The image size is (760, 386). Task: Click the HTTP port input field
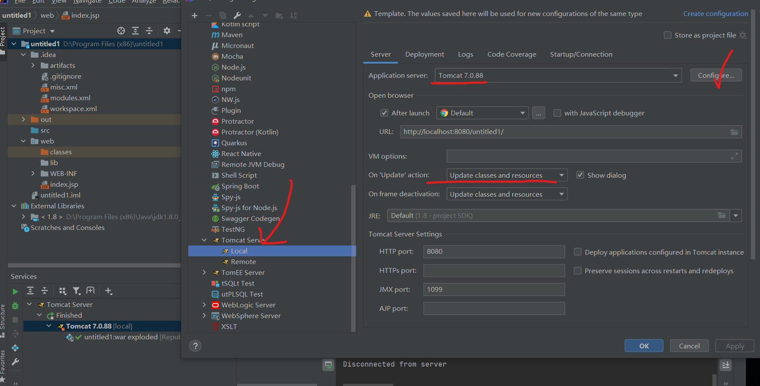[x=494, y=252]
